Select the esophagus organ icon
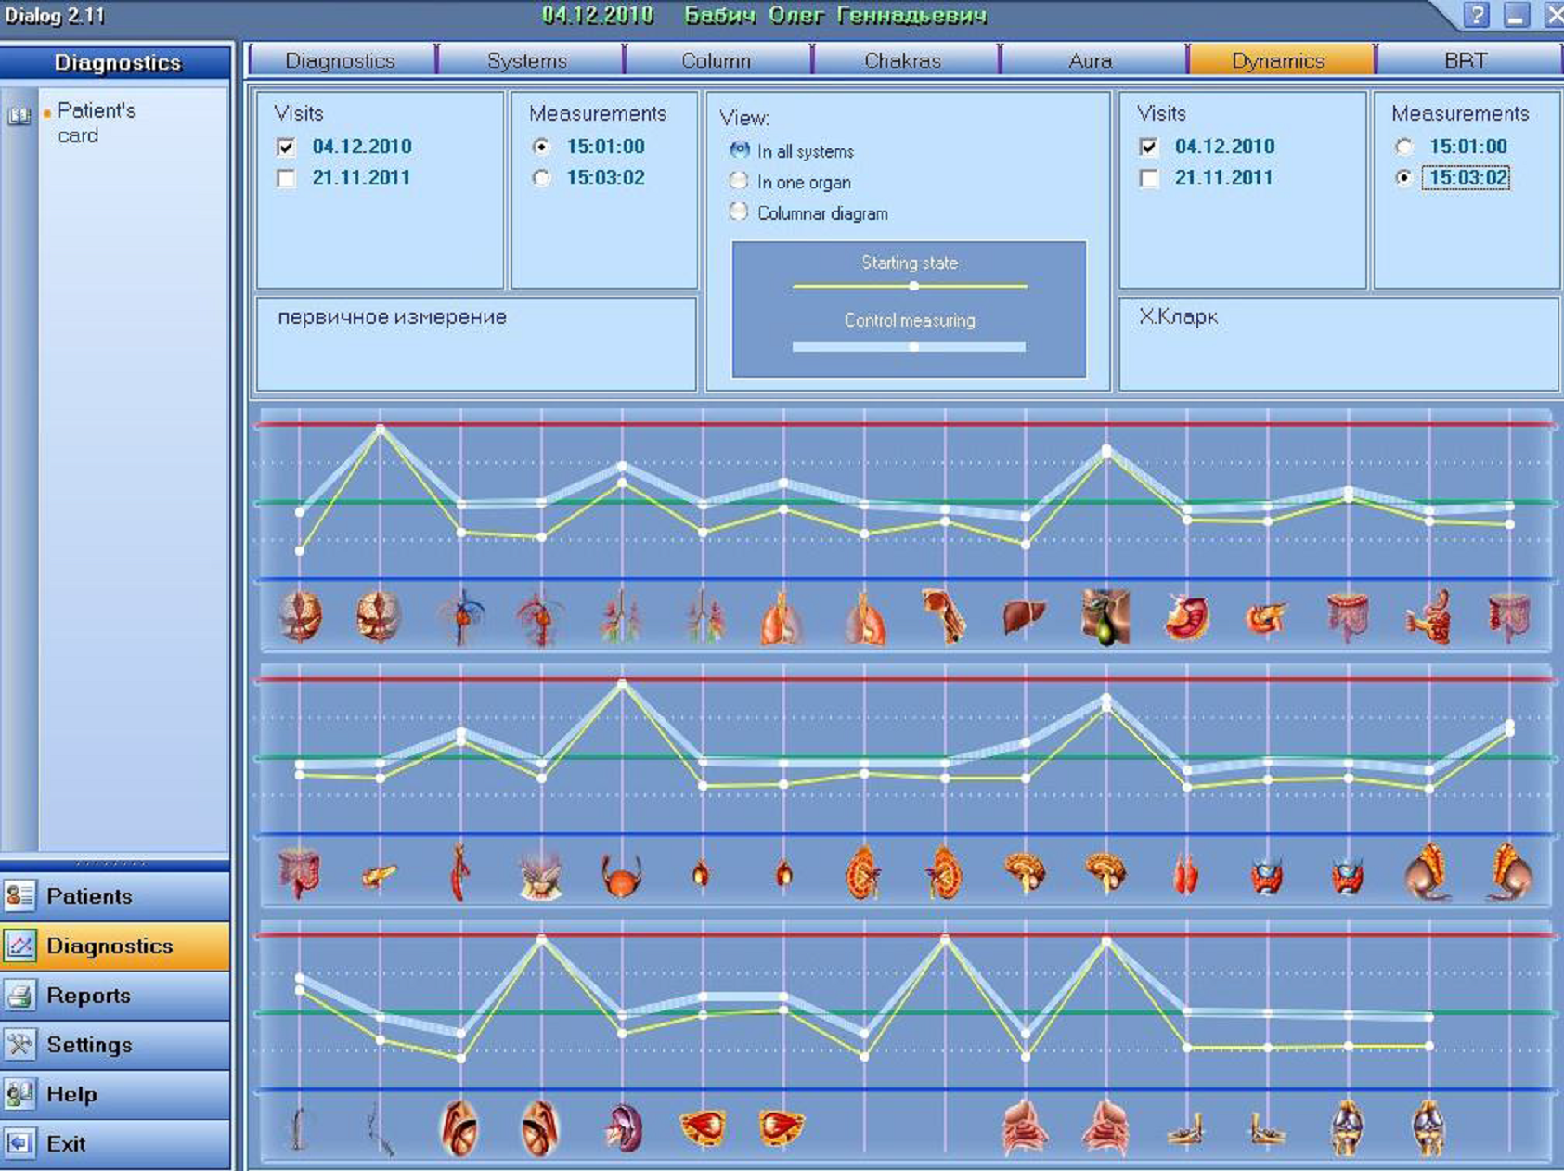Viewport: 1564px width, 1171px height. (944, 616)
